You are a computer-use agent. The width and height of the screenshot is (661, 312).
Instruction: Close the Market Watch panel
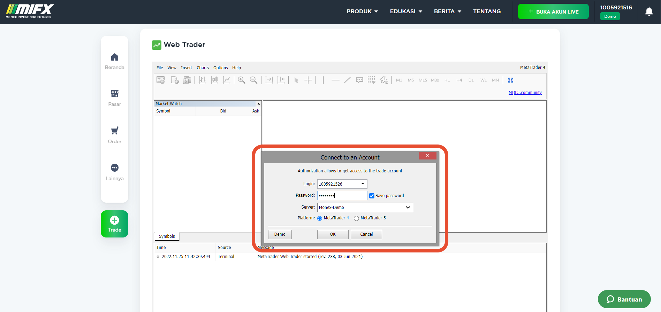click(x=259, y=104)
